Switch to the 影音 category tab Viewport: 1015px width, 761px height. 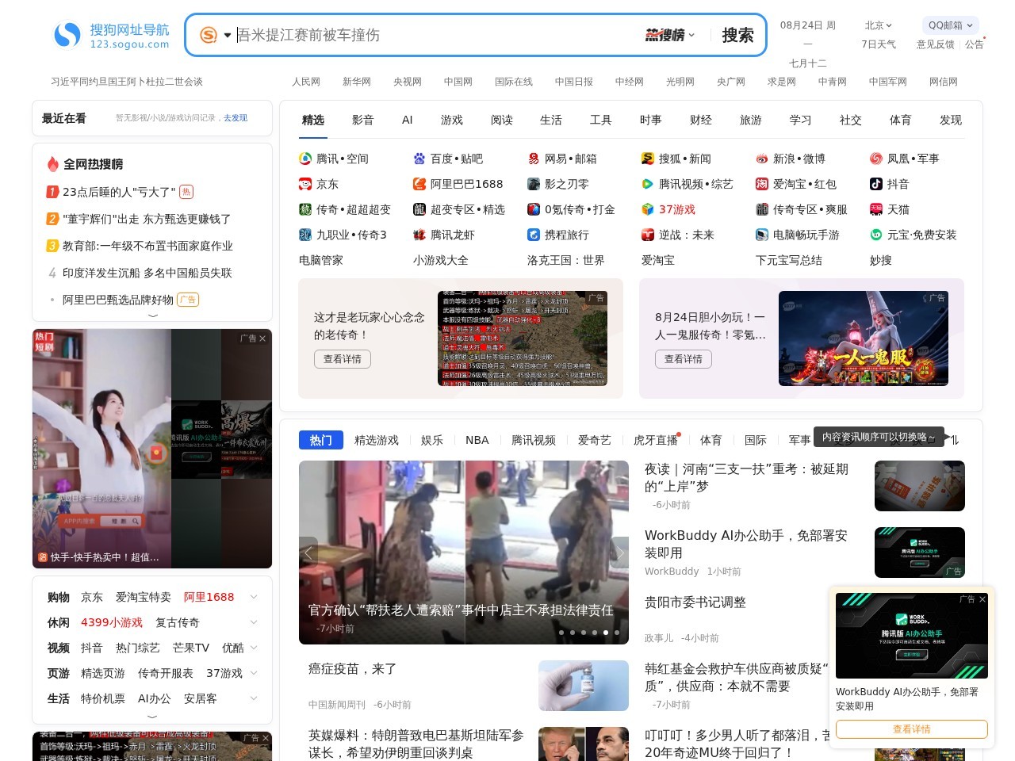click(x=362, y=120)
